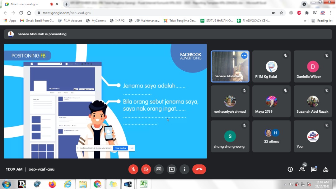Open PI ADVOCACY CEN bookmark
This screenshot has width=336, height=189.
pyautogui.click(x=253, y=21)
